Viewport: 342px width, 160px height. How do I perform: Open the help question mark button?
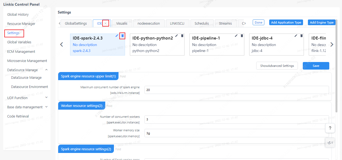click(330, 128)
